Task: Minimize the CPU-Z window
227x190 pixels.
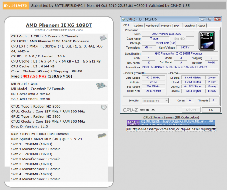Action: [x=203, y=19]
